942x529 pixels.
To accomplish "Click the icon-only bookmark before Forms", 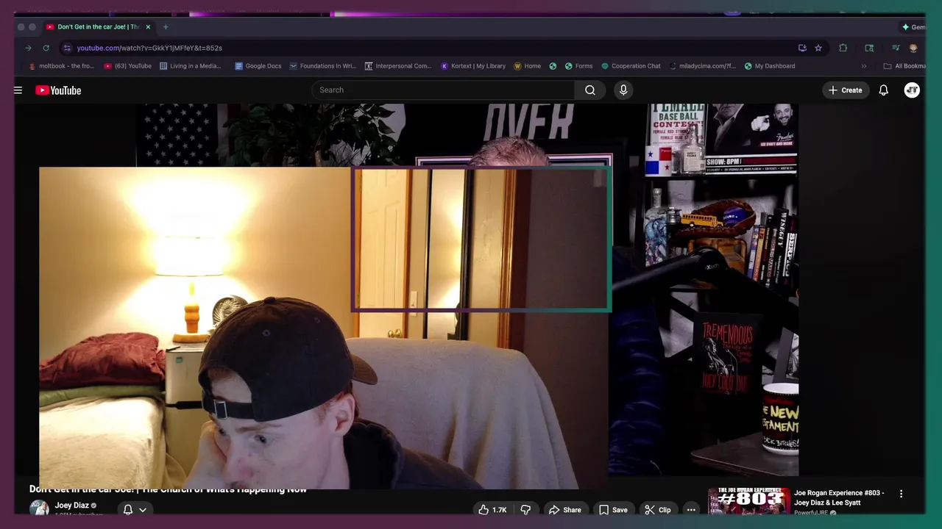I will pyautogui.click(x=553, y=66).
